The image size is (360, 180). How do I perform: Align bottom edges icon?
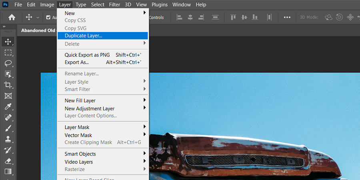tap(255, 17)
